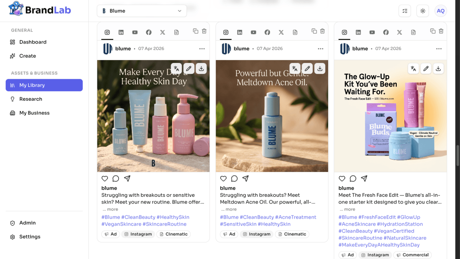Open Create in sidebar
Screen dimensions: 460x259
[44, 56]
